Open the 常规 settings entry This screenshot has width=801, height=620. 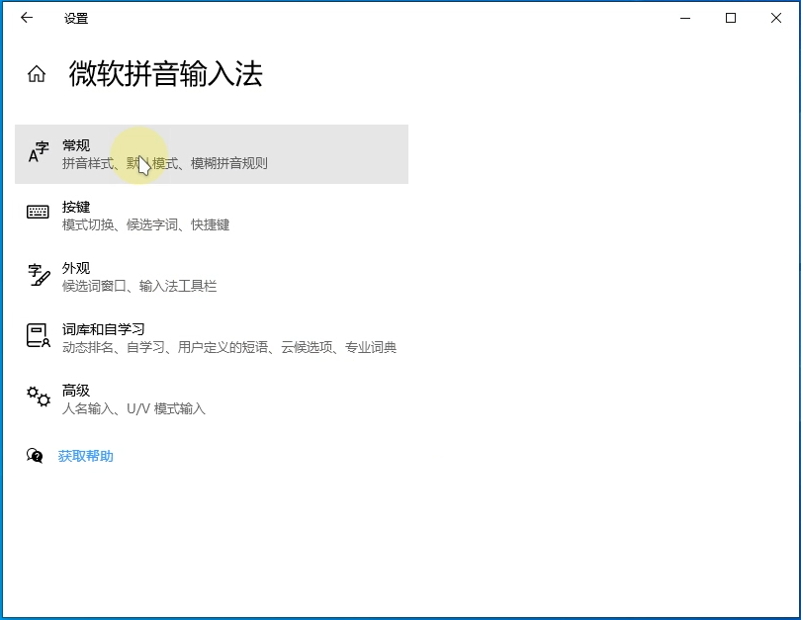pos(212,154)
